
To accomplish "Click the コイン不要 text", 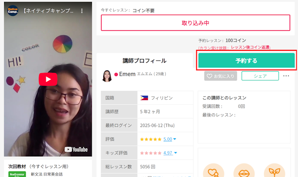I will [143, 11].
